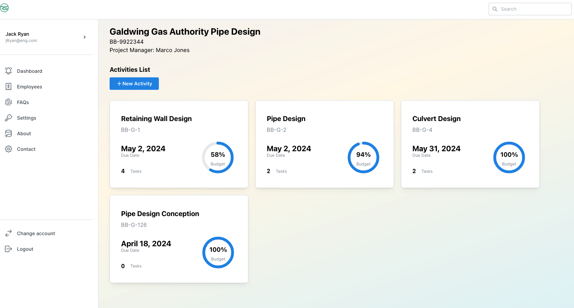Open the Pipe Design Conception card
The height and width of the screenshot is (308, 574).
tap(179, 239)
